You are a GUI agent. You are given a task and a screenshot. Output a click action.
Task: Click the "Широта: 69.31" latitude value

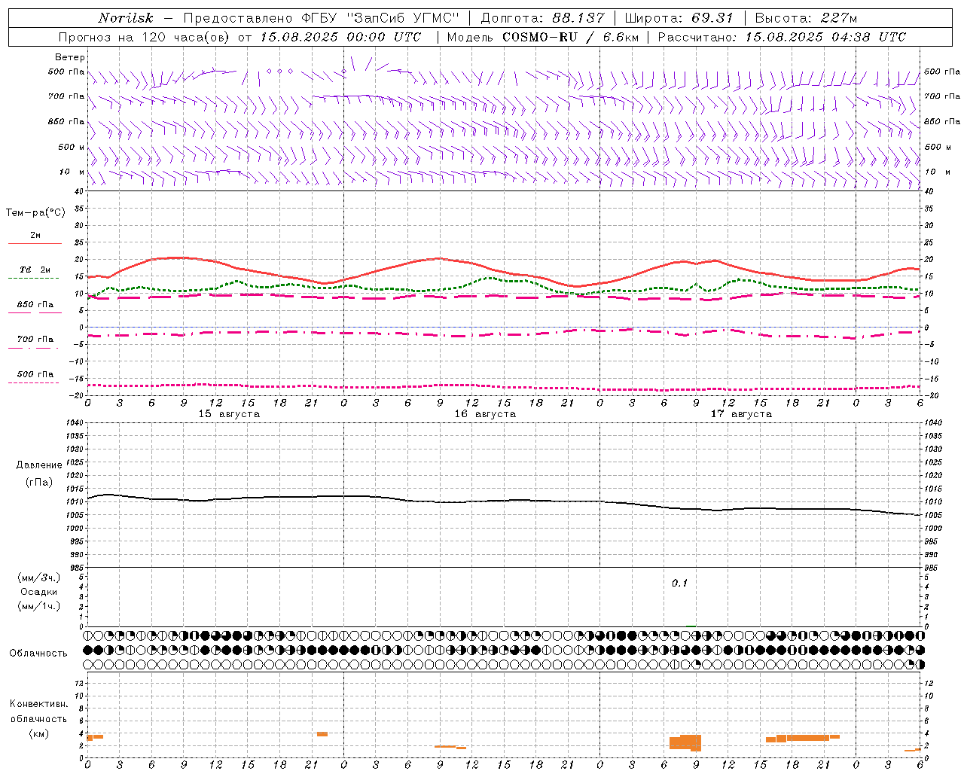click(x=679, y=18)
